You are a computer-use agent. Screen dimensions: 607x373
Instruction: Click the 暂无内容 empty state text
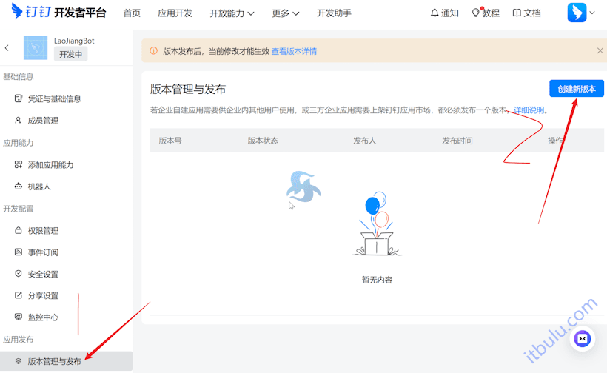tap(377, 279)
